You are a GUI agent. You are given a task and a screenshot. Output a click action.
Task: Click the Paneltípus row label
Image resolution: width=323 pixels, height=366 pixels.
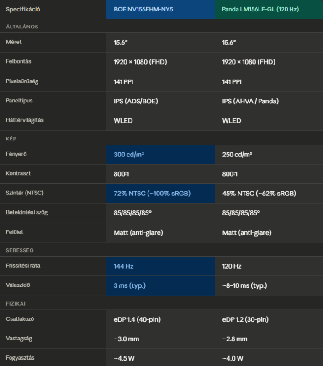point(19,100)
